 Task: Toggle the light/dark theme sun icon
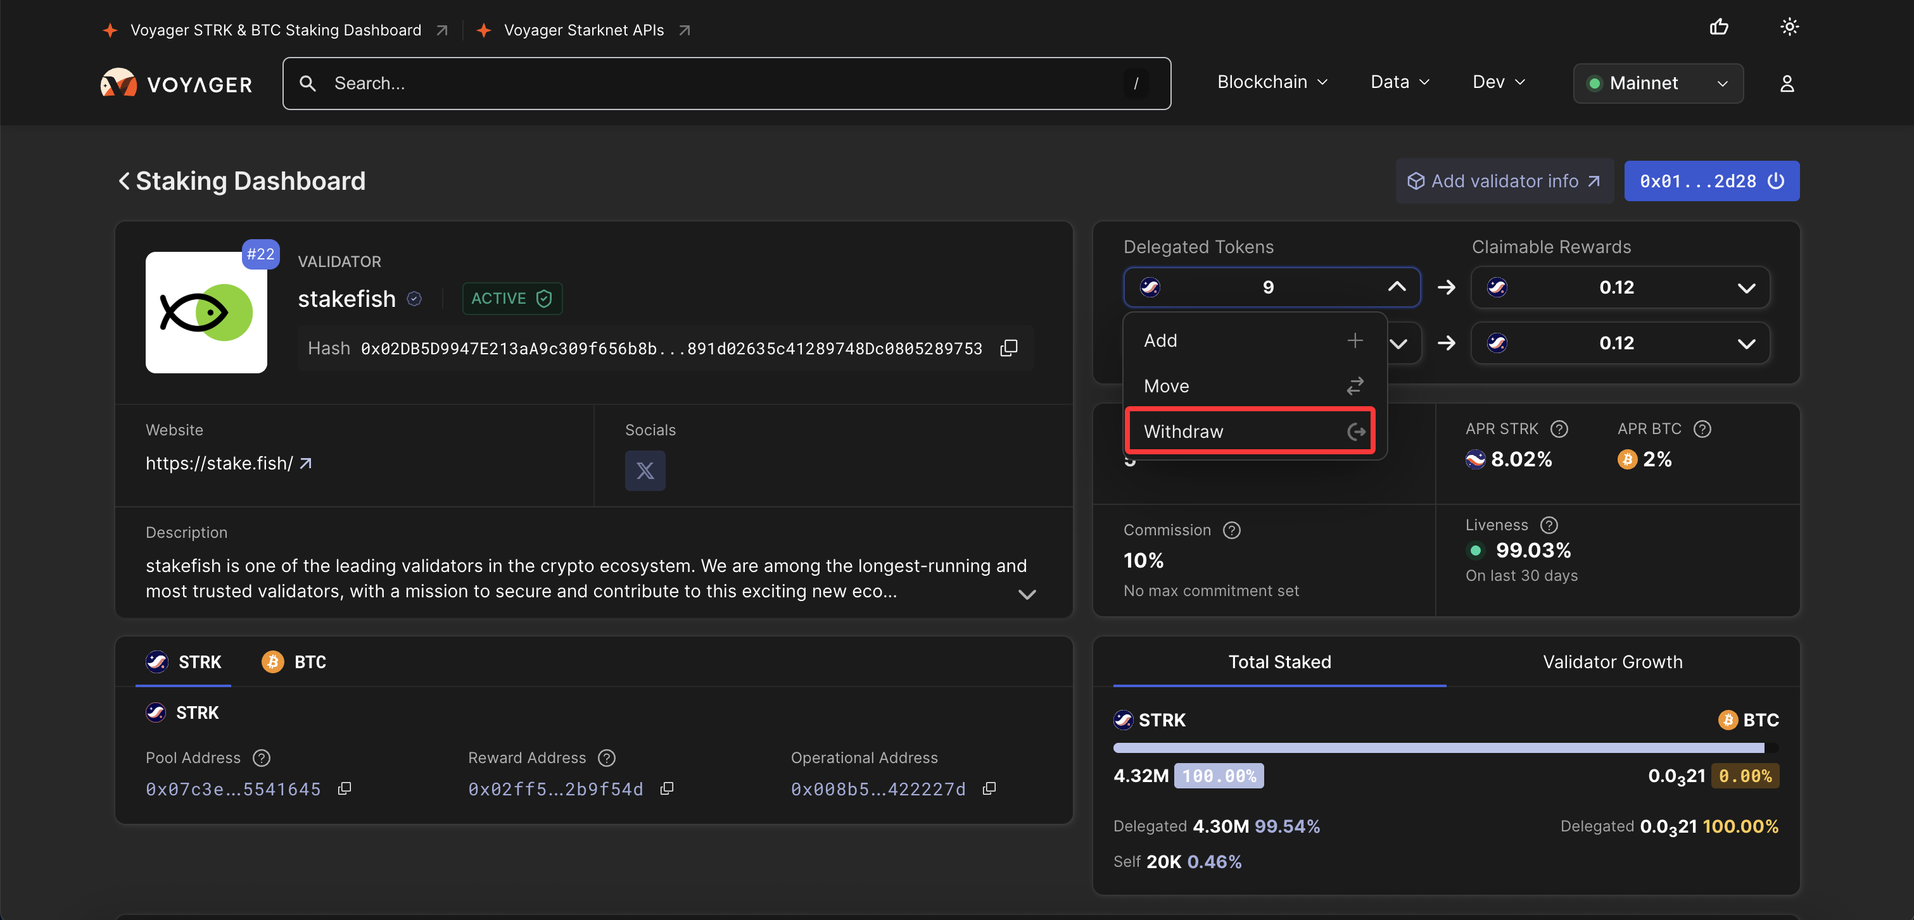coord(1789,27)
